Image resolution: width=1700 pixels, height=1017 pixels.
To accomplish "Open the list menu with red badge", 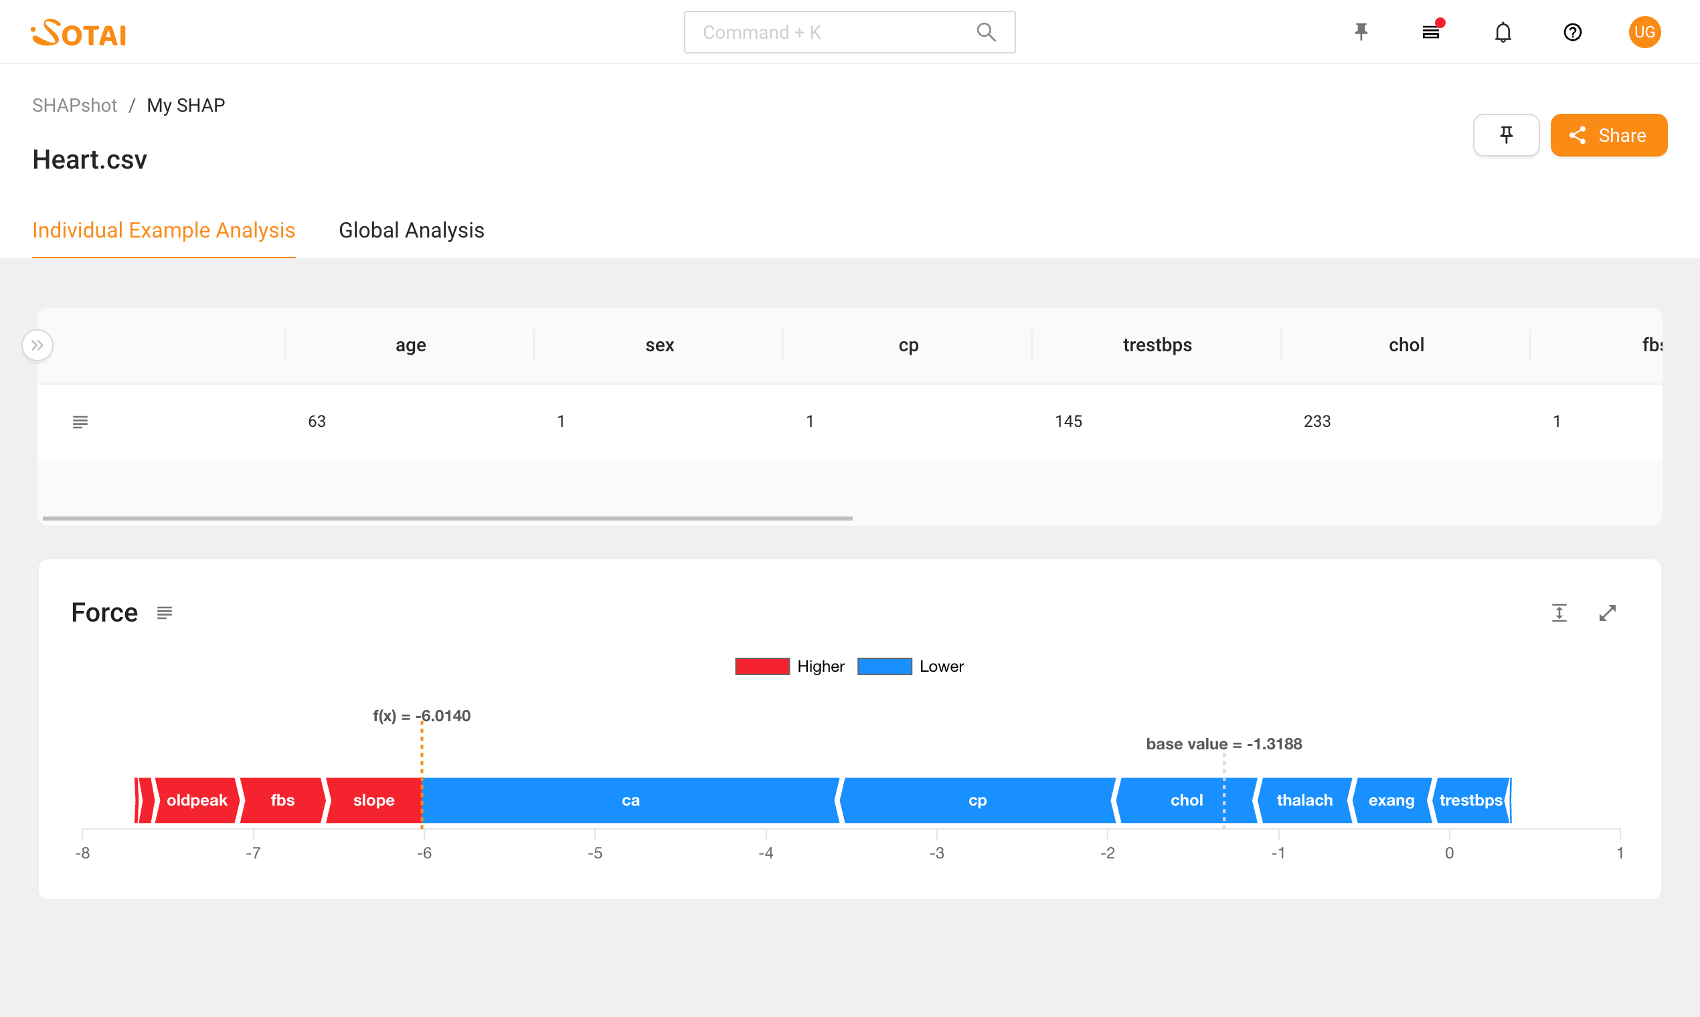I will 1430,32.
